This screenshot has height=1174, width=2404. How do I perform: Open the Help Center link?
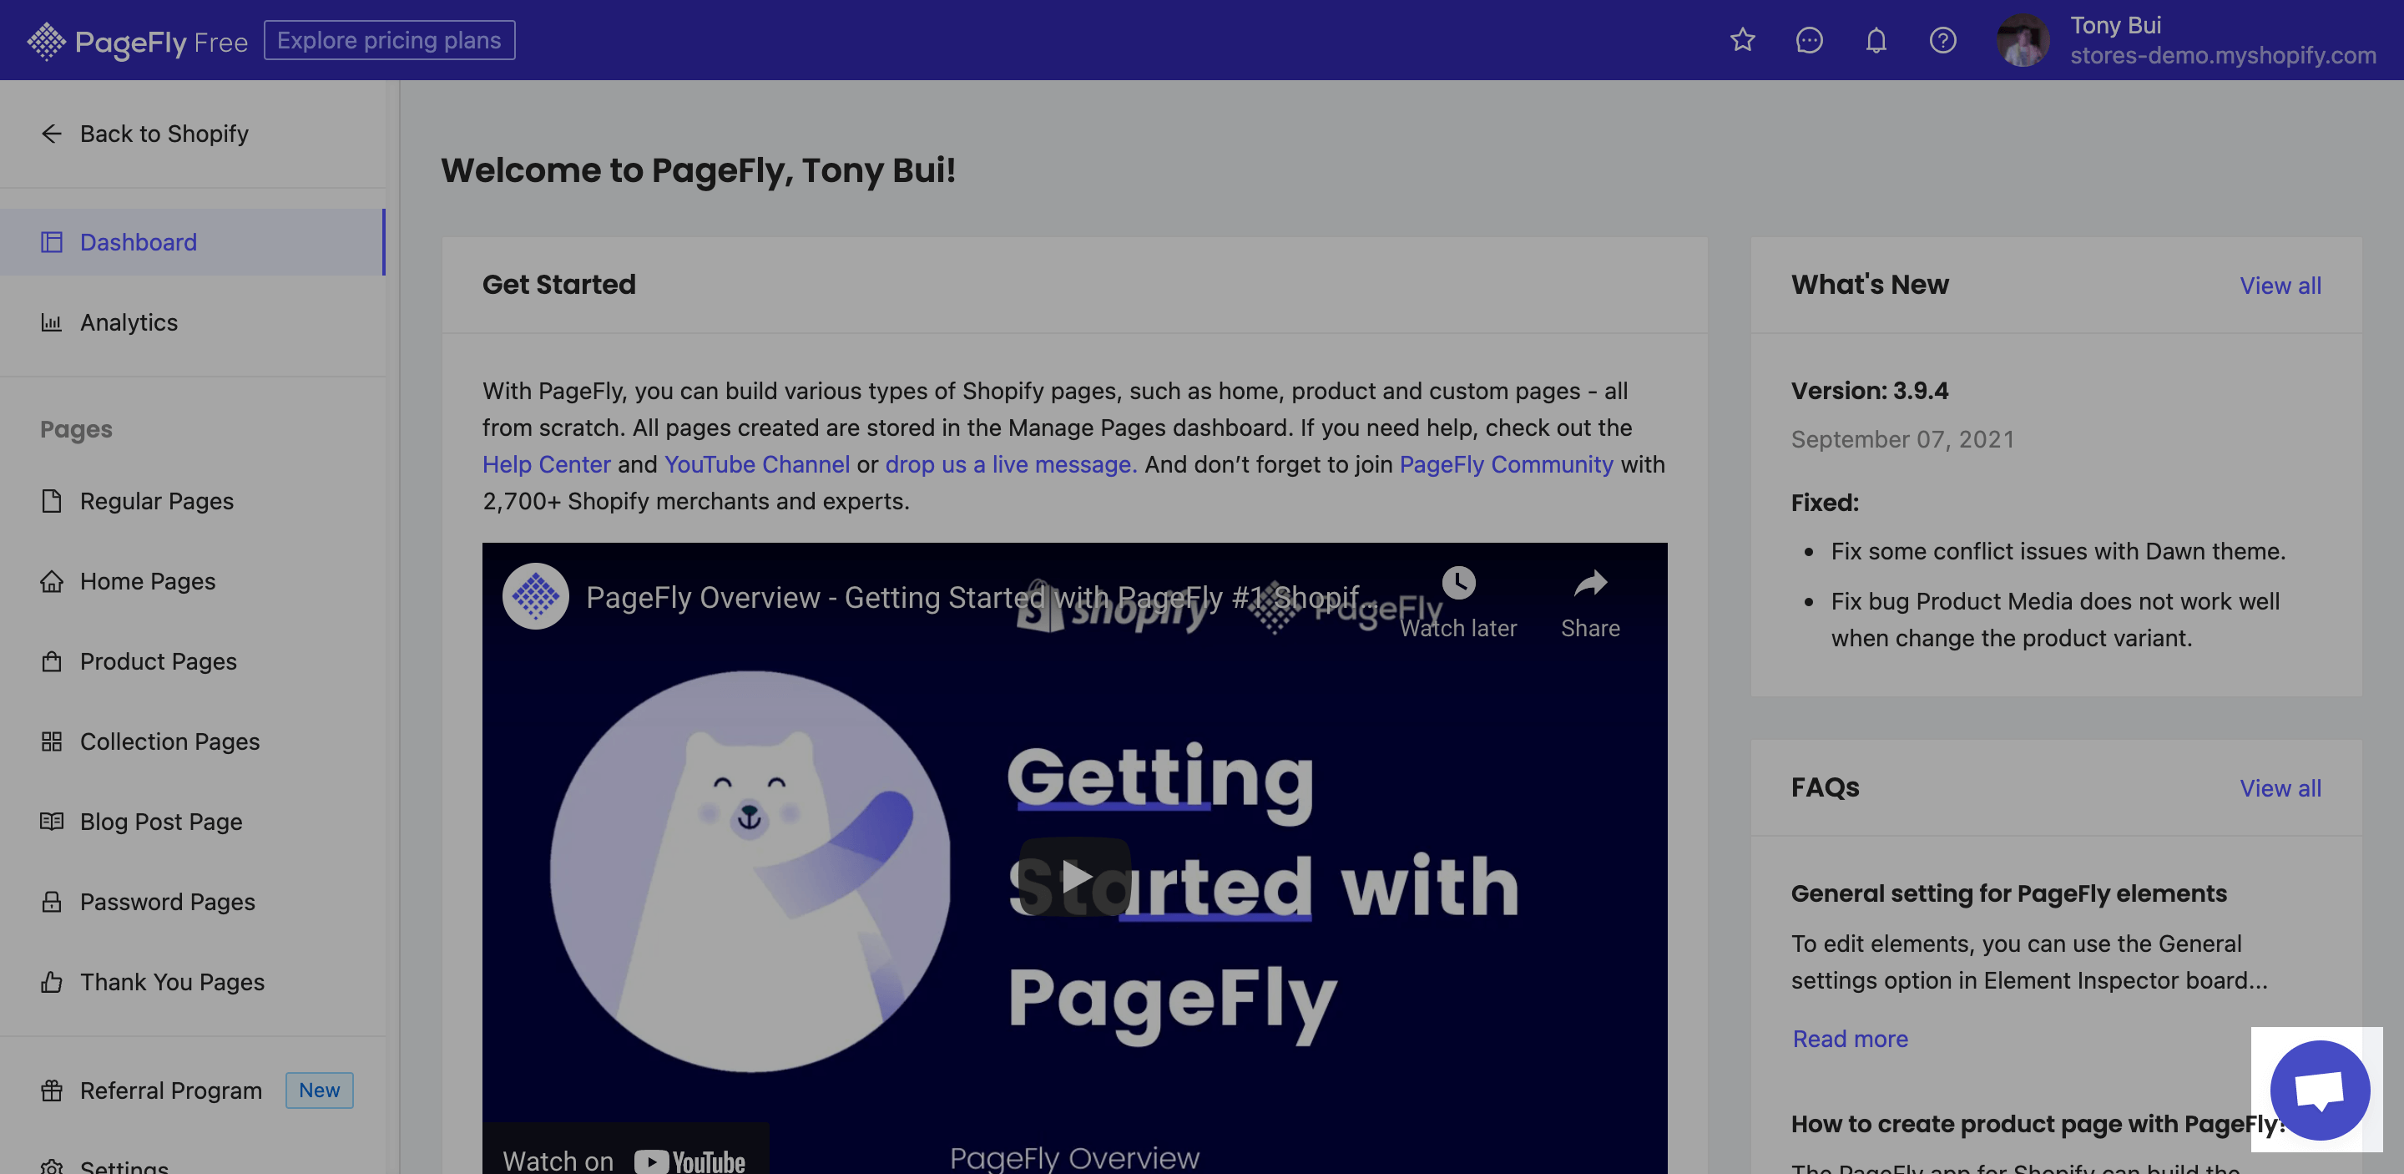point(546,463)
